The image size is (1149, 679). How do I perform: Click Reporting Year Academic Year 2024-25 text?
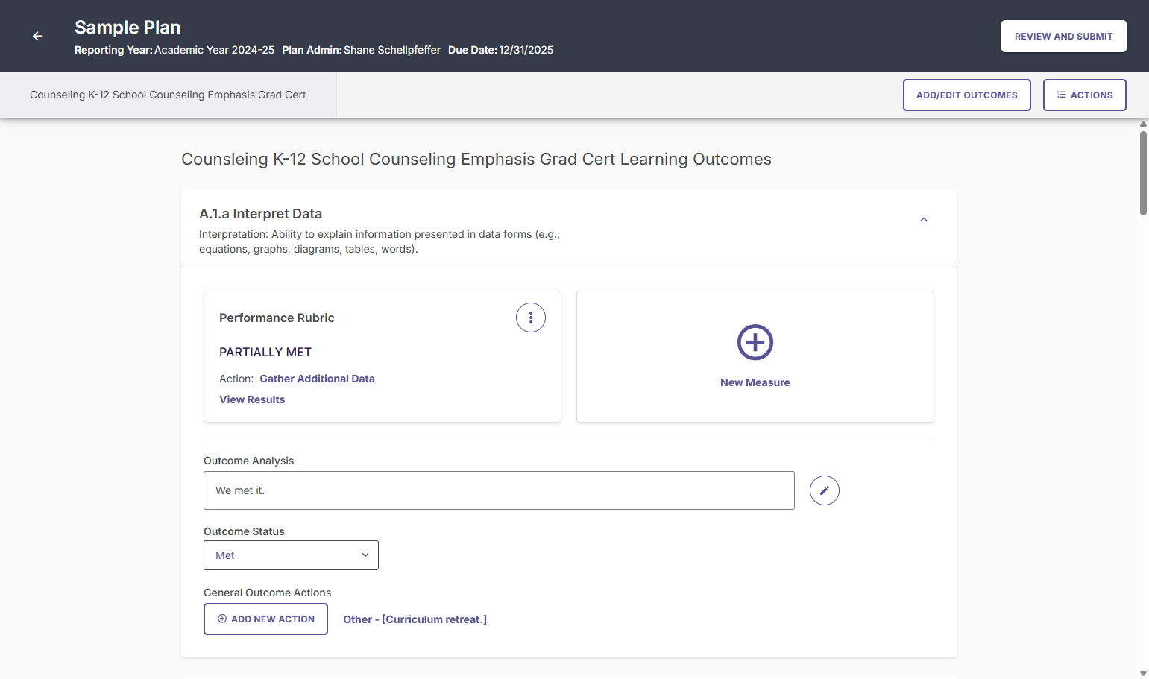(174, 50)
